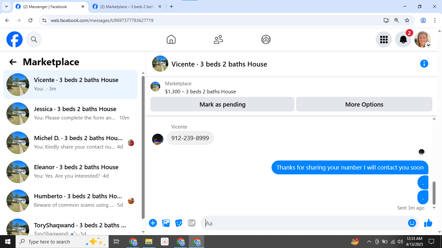
Task: Open the account profile picture menu
Action: click(423, 39)
